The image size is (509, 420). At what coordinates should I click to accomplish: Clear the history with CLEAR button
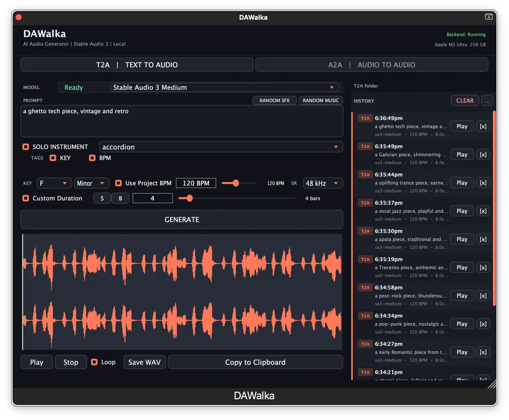coord(465,101)
